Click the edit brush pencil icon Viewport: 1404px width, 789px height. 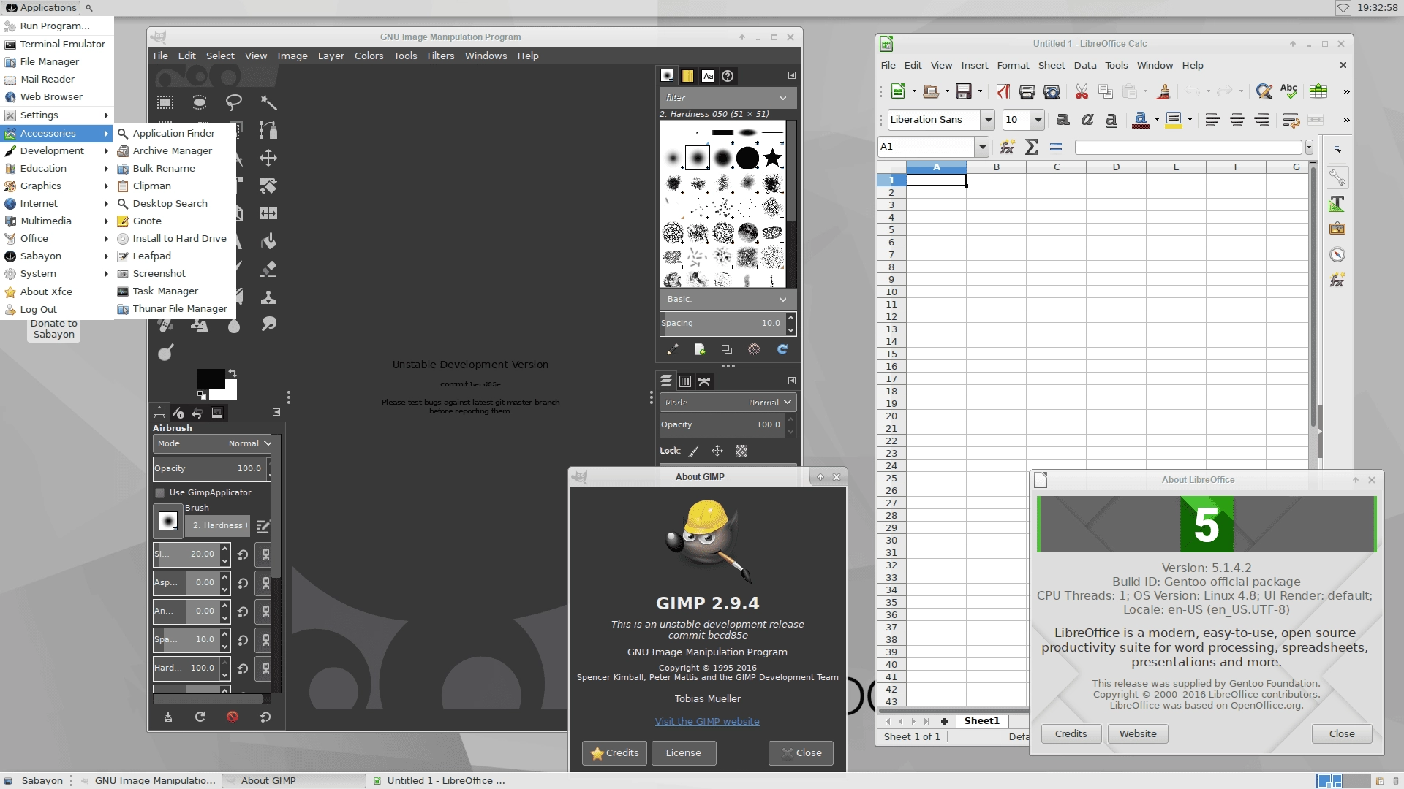pos(673,349)
